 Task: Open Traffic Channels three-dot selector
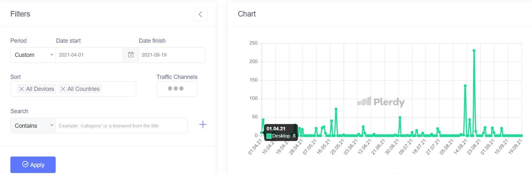coord(176,89)
